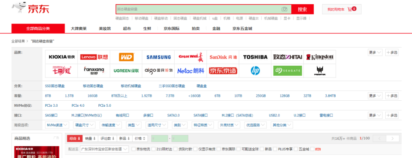Open the 超市 nav item

(127, 28)
